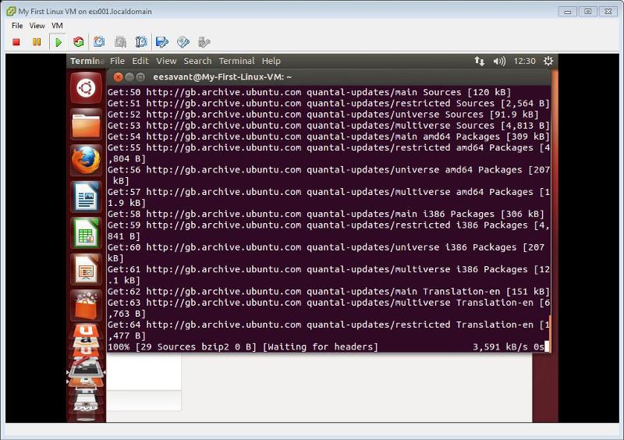The height and width of the screenshot is (440, 624).
Task: Open the Terminal's Search menu
Action: [x=197, y=61]
